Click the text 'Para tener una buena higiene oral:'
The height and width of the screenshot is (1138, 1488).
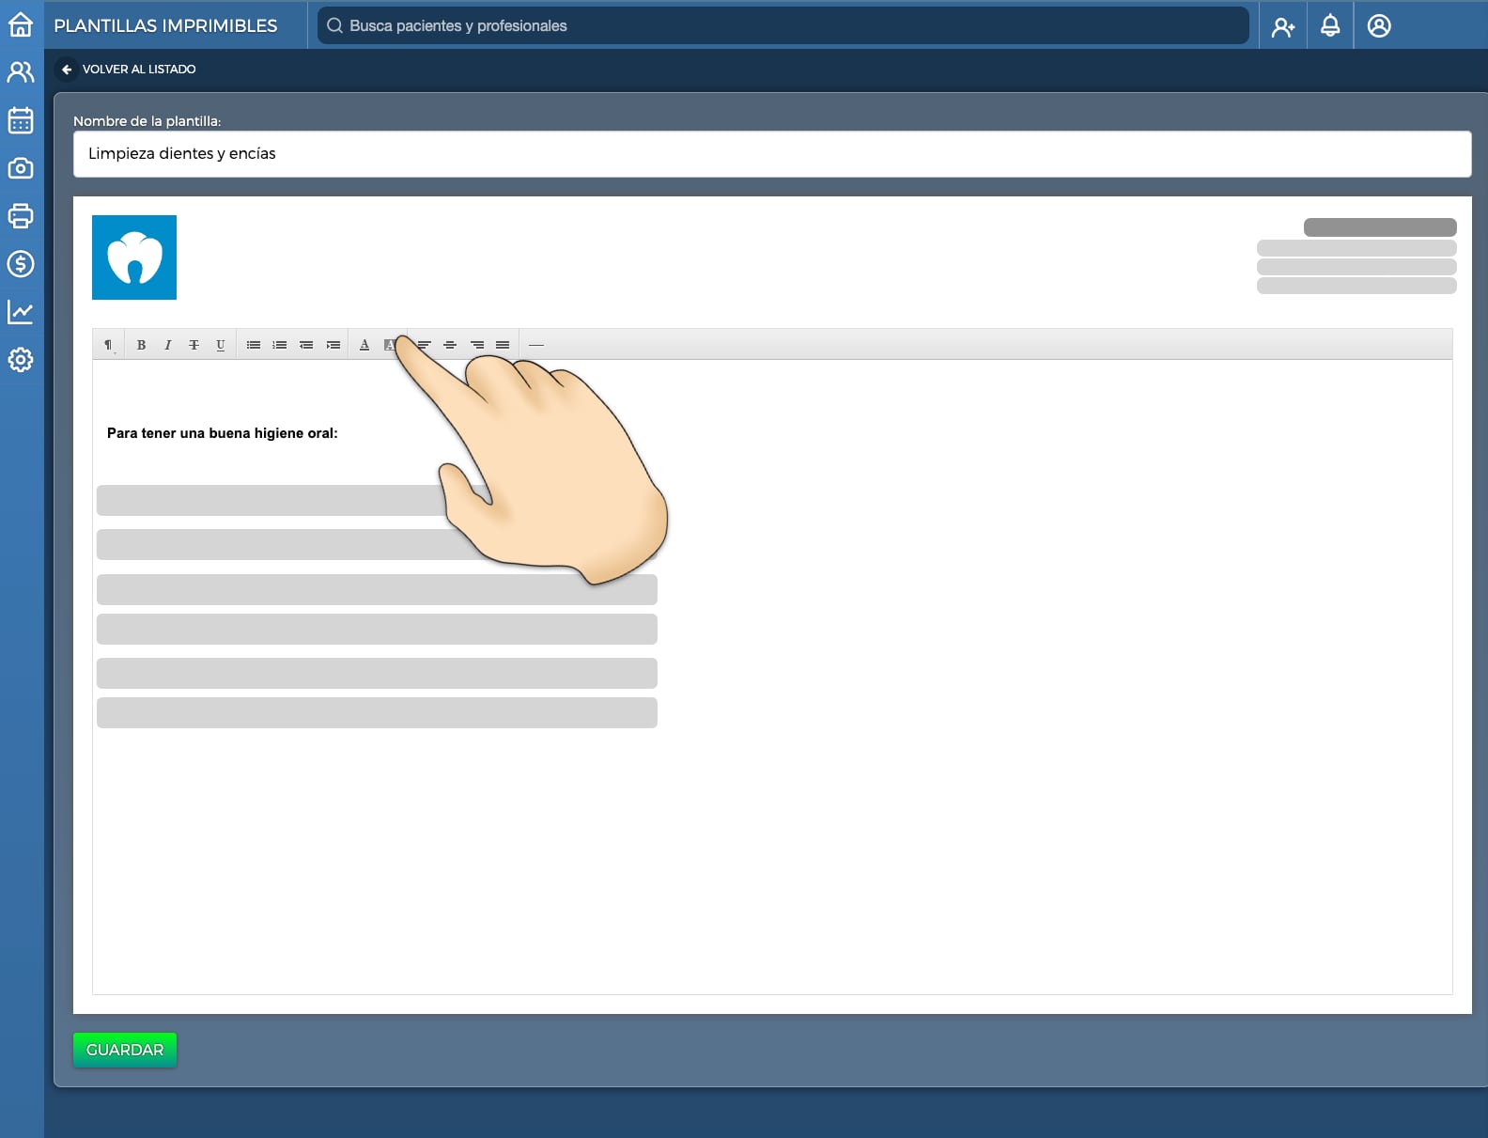click(223, 433)
